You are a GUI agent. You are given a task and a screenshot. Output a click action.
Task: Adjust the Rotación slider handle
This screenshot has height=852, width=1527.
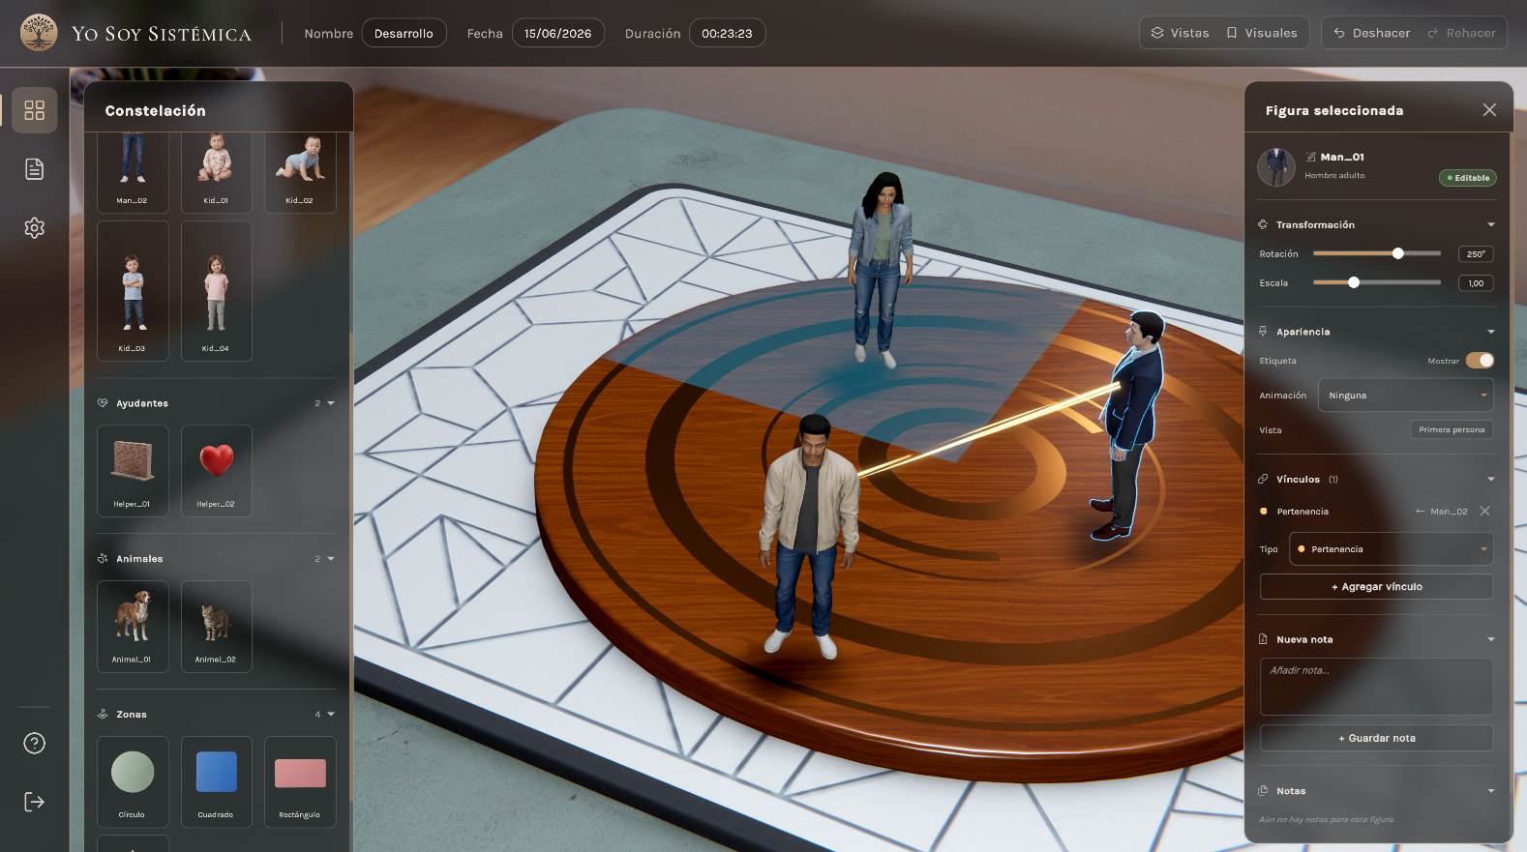coord(1397,253)
